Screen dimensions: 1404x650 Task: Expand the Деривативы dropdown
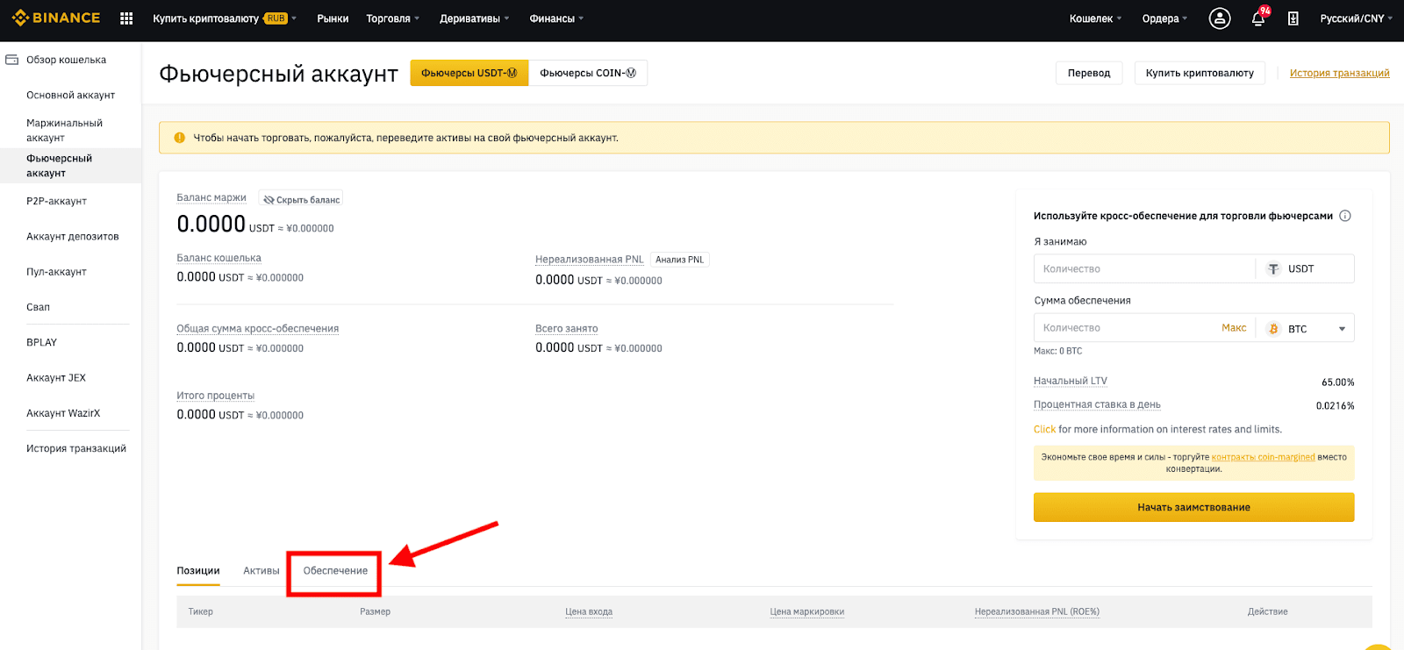click(x=475, y=18)
